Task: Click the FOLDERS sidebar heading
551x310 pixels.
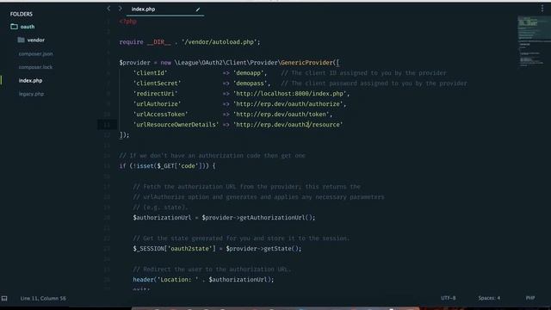Action: [x=21, y=14]
